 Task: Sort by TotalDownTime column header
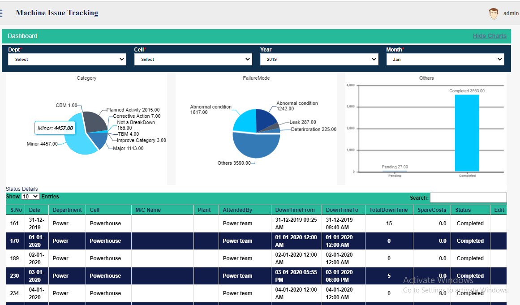(389, 210)
